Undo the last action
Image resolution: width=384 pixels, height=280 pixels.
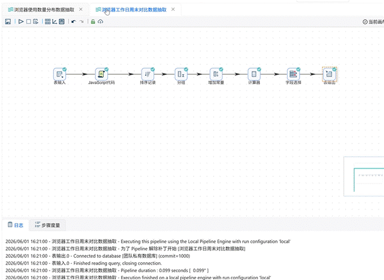pos(73,22)
